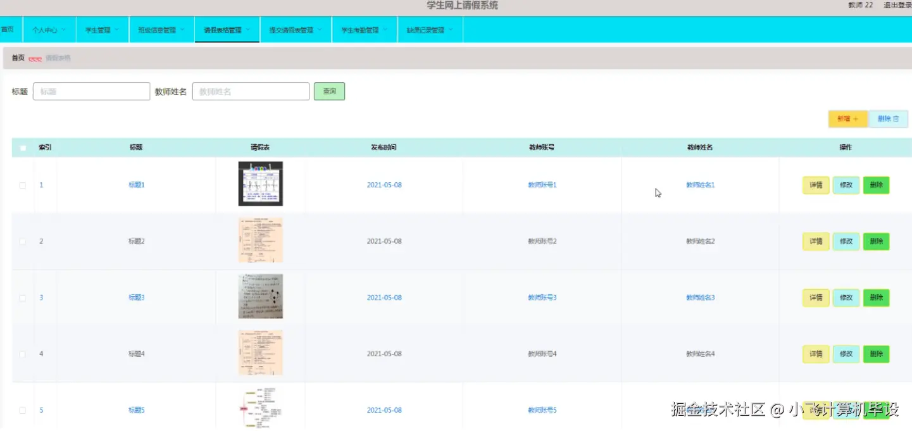
Task: Check the checkbox for row 标题2
Action: click(x=23, y=242)
